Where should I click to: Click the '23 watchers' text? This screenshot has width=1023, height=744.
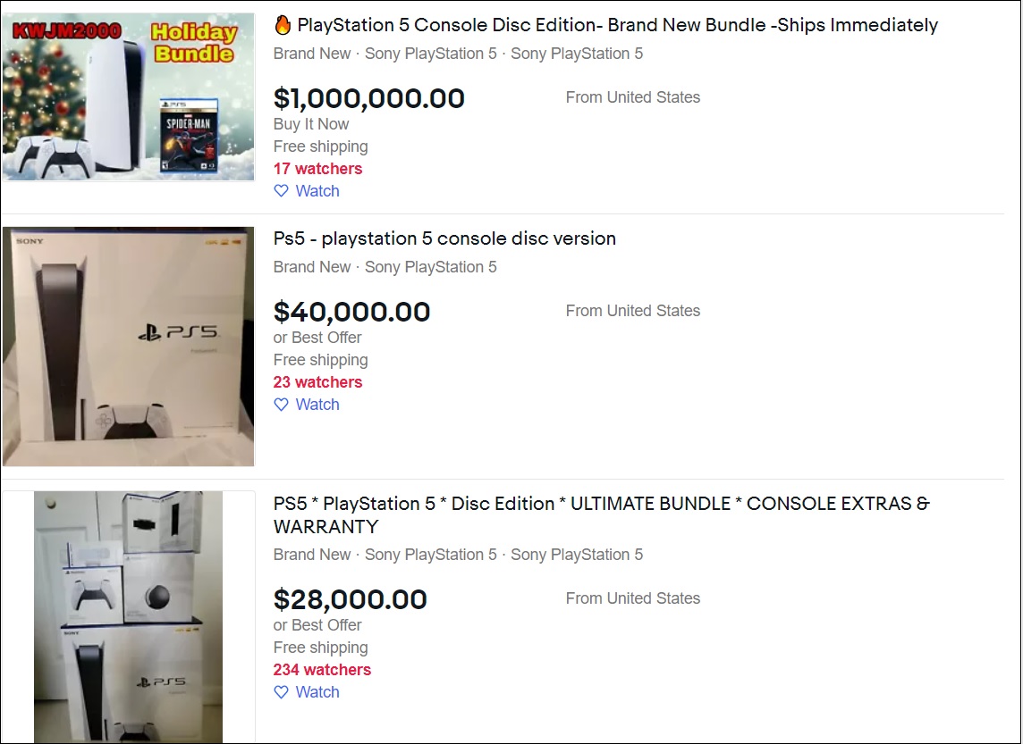coord(317,382)
